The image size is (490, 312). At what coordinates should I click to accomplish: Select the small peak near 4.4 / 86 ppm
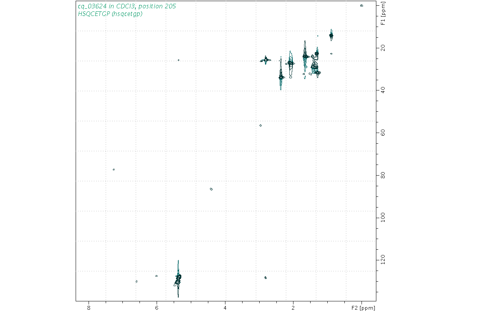(211, 189)
